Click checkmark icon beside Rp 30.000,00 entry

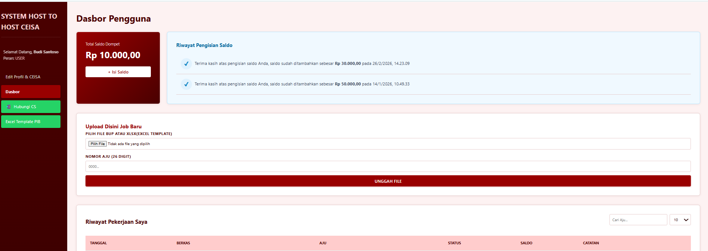pyautogui.click(x=186, y=64)
